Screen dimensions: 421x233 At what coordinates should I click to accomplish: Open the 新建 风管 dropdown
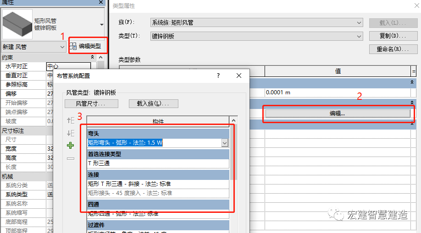(x=33, y=47)
